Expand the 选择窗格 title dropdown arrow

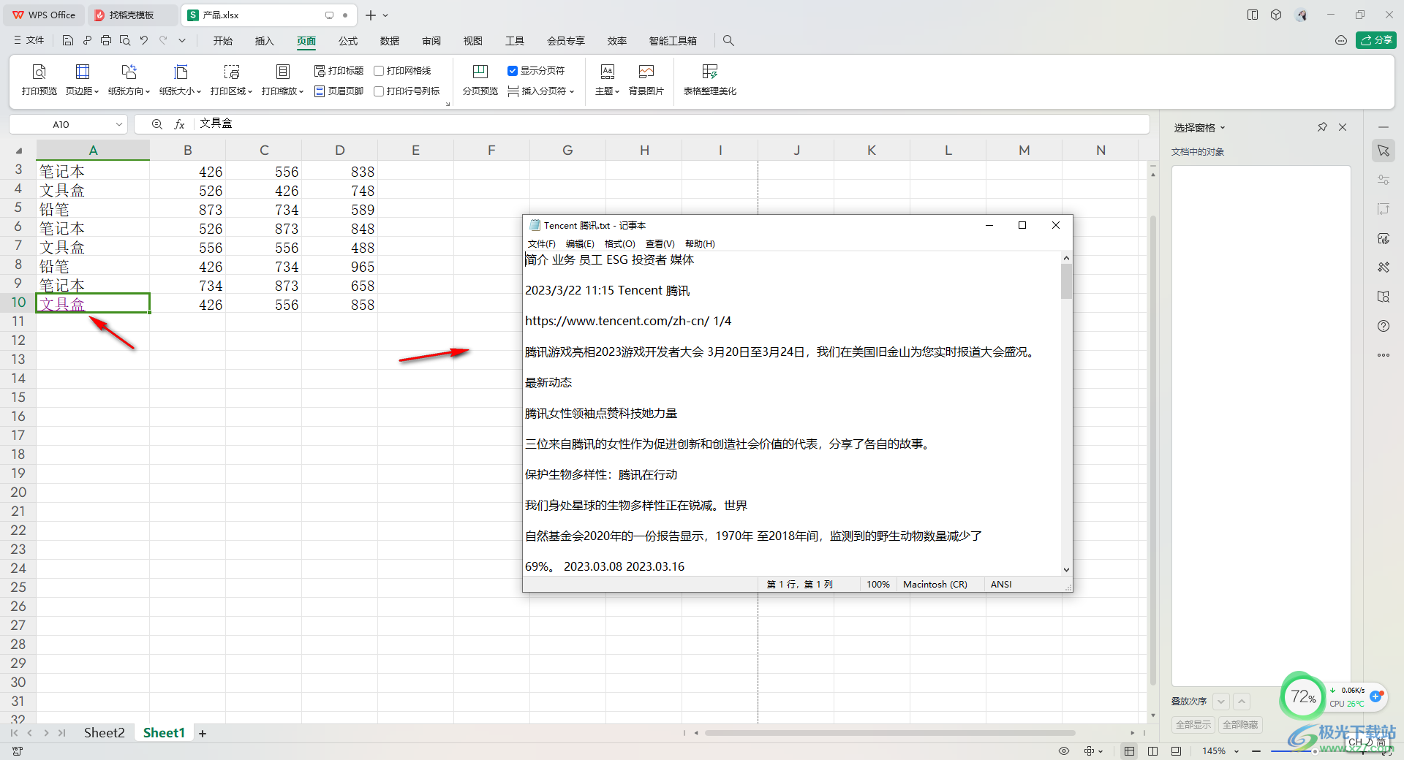click(1223, 128)
